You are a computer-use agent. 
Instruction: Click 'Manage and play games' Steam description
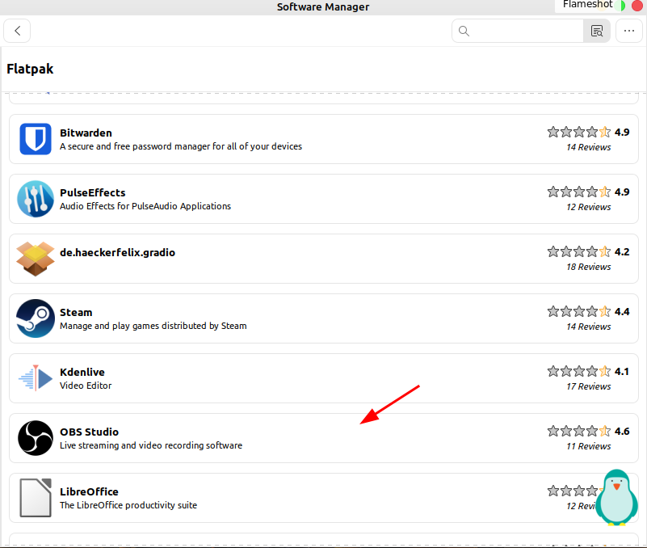tap(153, 326)
